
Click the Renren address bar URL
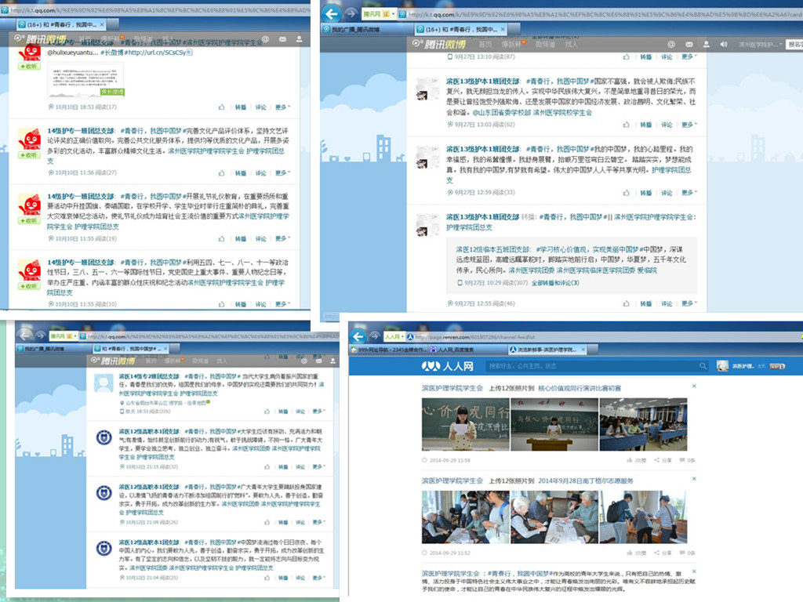pyautogui.click(x=474, y=336)
